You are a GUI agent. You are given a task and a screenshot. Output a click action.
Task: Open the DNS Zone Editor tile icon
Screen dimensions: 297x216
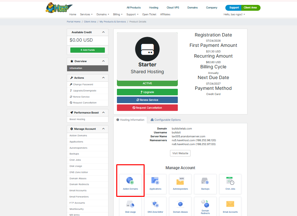(155, 204)
